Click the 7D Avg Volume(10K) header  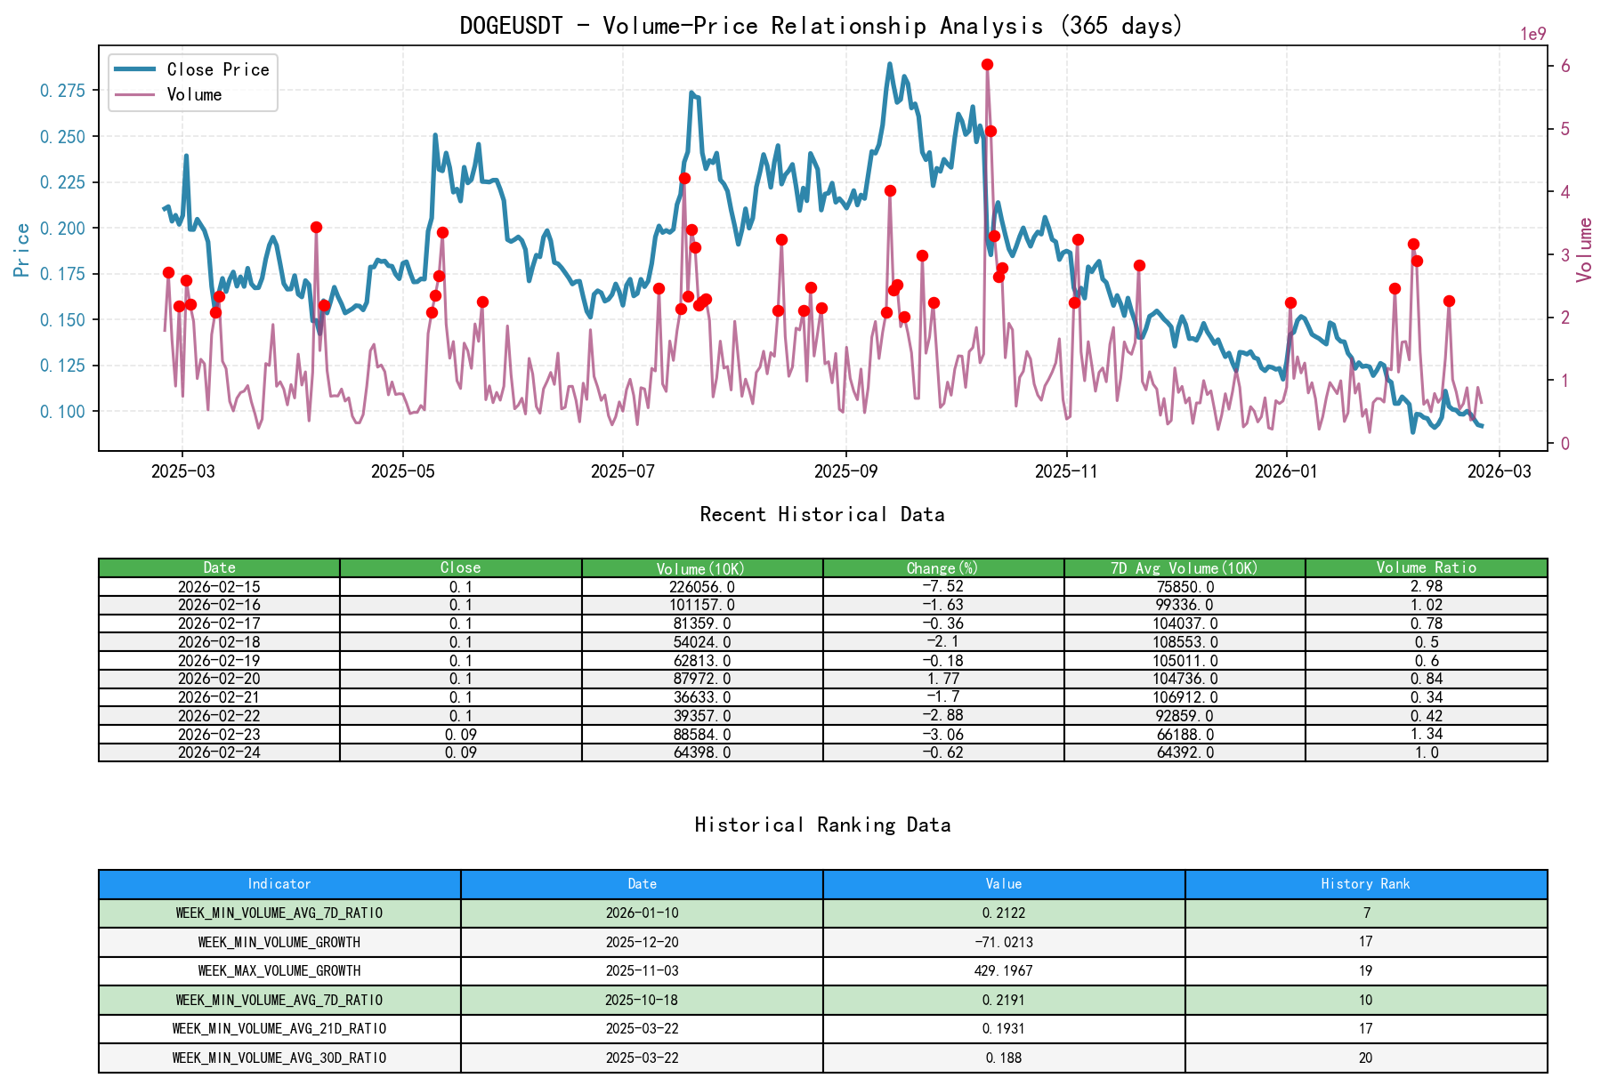(1182, 567)
